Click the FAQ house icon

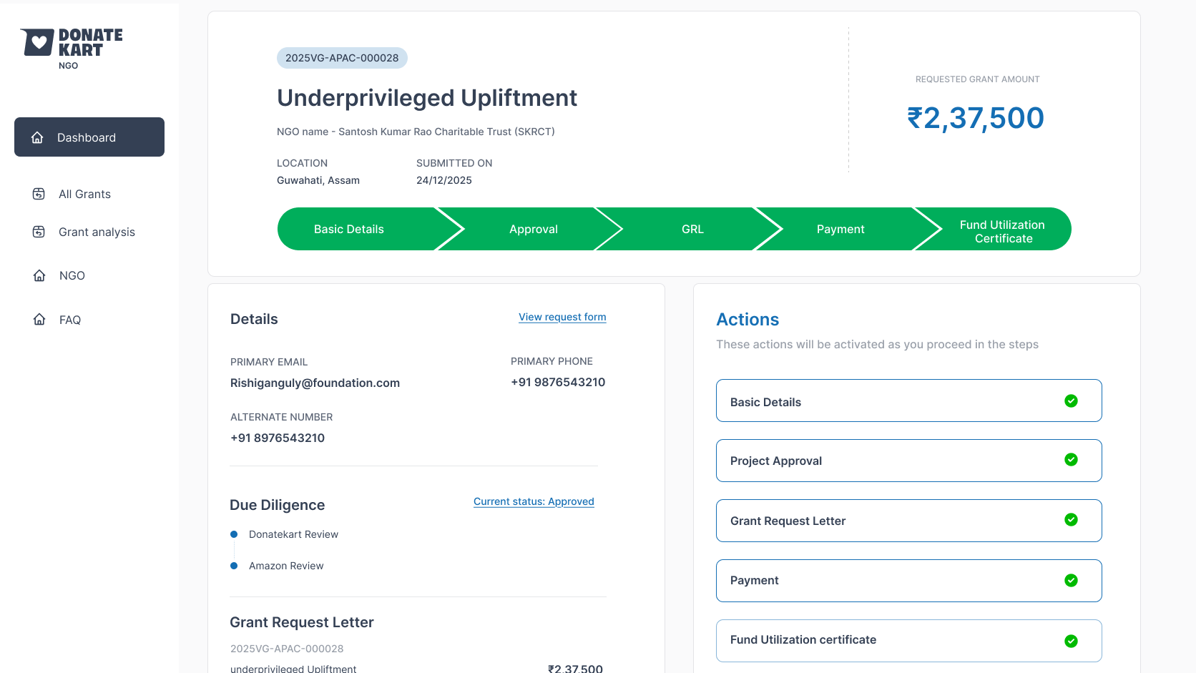coord(39,319)
